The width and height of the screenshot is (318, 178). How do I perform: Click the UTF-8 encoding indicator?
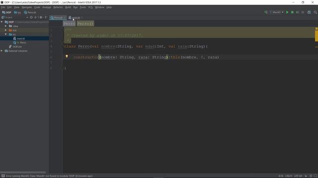click(298, 176)
